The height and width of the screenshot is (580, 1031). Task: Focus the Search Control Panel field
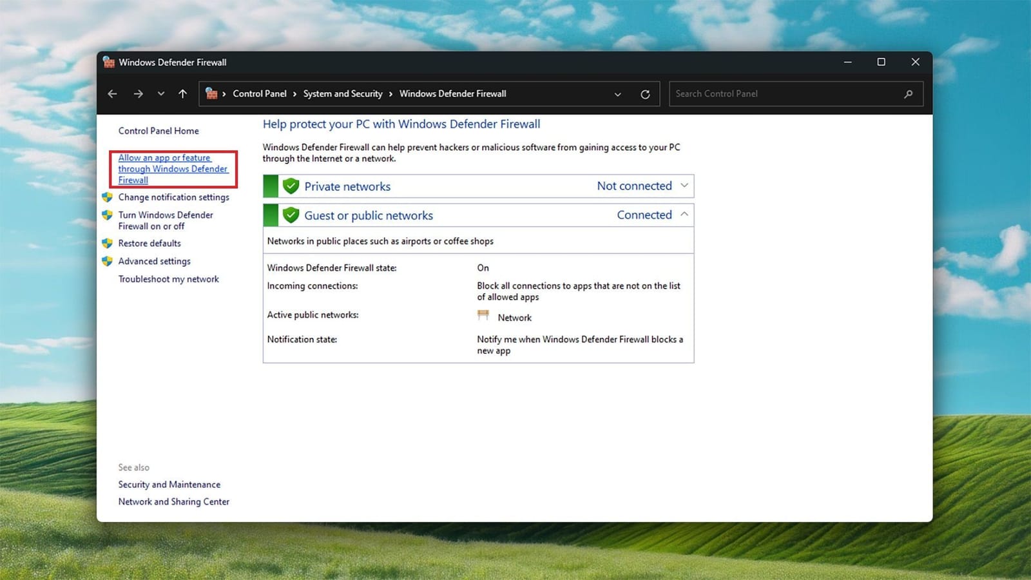point(786,94)
